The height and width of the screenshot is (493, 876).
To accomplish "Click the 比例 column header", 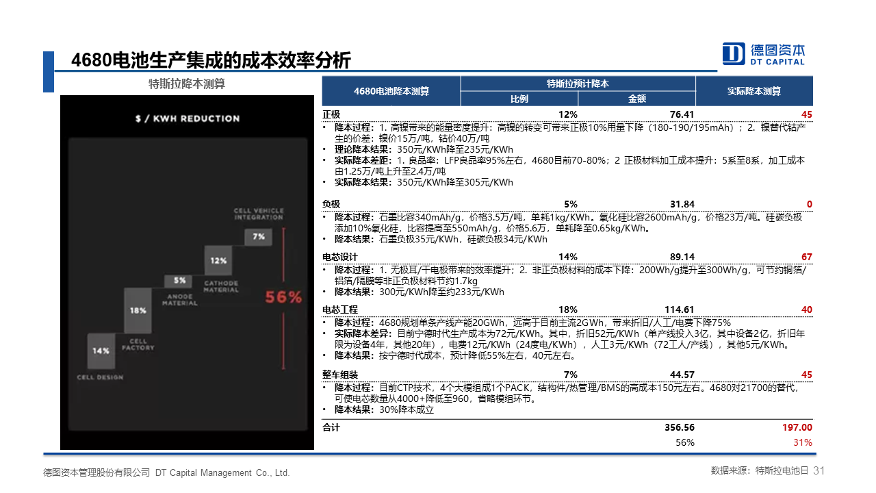I will point(519,99).
